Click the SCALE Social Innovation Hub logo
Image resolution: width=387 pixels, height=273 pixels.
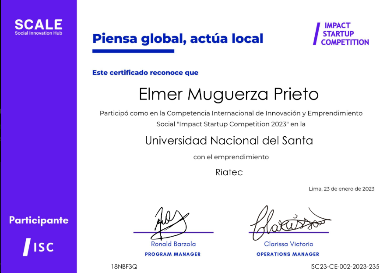coord(38,27)
